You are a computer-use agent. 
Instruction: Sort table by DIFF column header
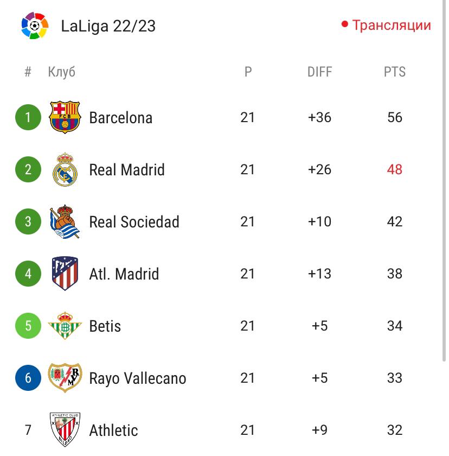[319, 72]
